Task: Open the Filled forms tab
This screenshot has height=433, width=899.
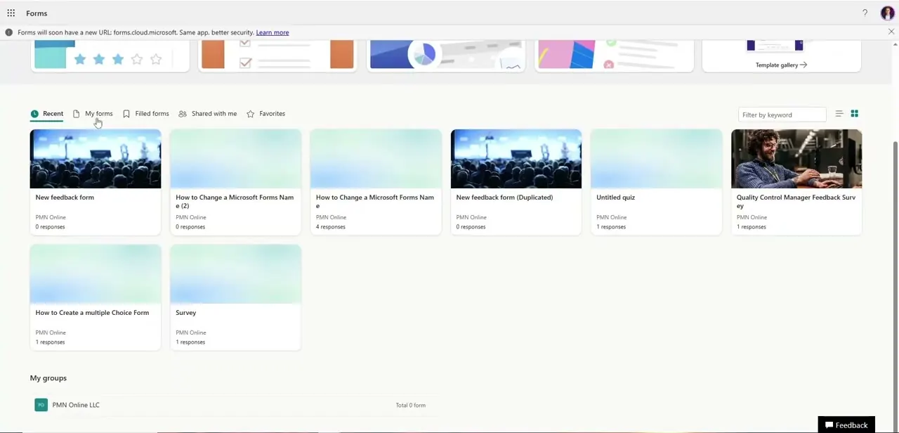Action: point(146,114)
